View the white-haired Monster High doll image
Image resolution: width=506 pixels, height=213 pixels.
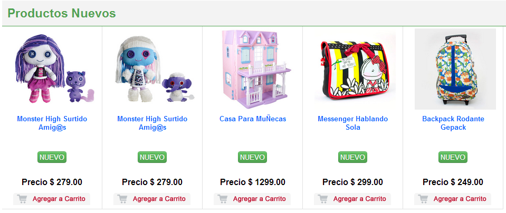tap(155, 69)
